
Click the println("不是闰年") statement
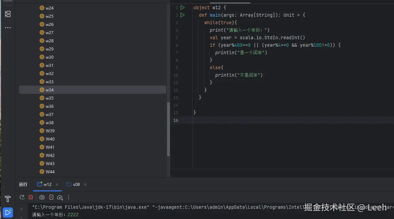(x=239, y=75)
